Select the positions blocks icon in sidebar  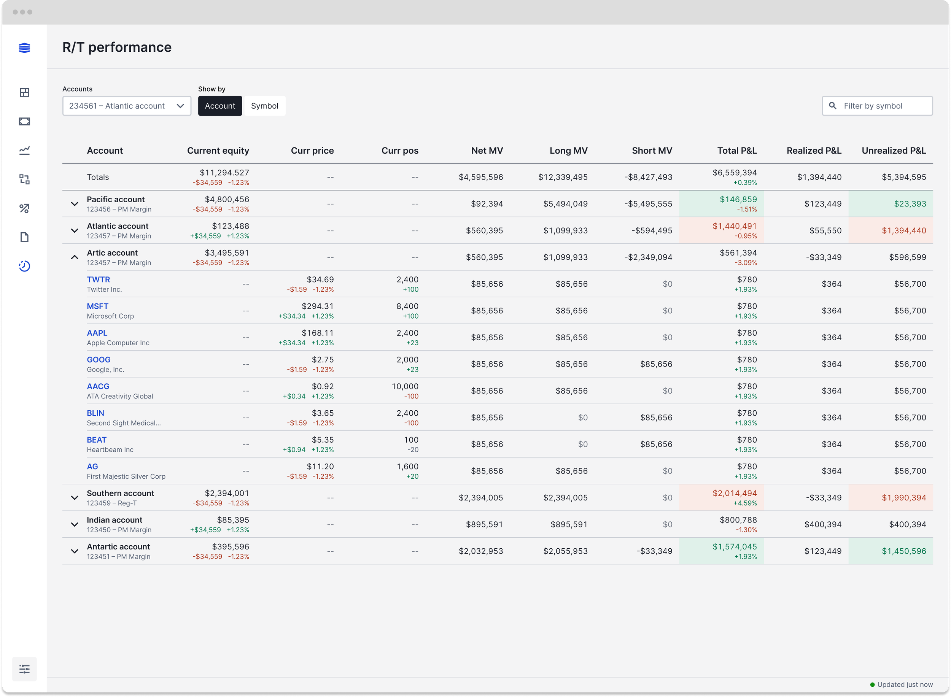24,179
